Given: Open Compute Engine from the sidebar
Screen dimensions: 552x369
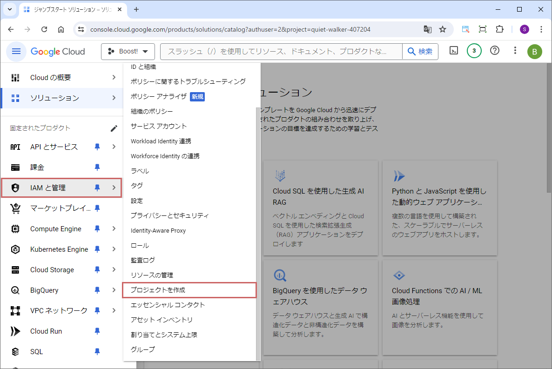Looking at the screenshot, I should pos(55,229).
